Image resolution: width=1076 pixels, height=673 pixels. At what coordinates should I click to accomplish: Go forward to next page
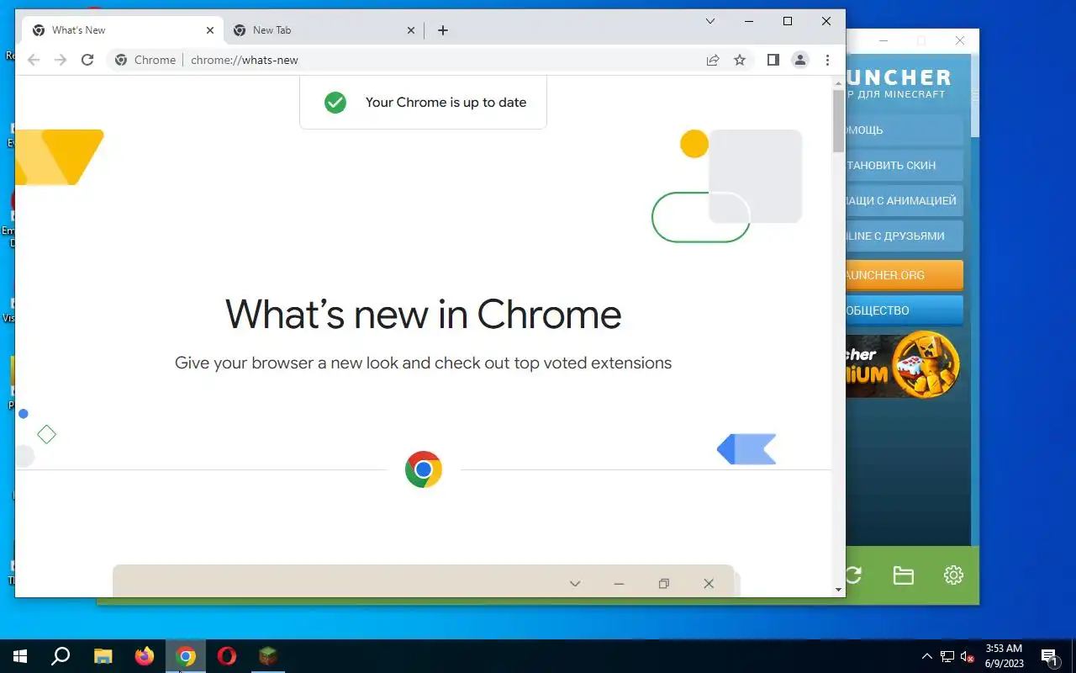pos(61,60)
